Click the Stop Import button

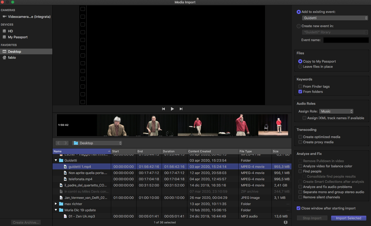[312, 218]
